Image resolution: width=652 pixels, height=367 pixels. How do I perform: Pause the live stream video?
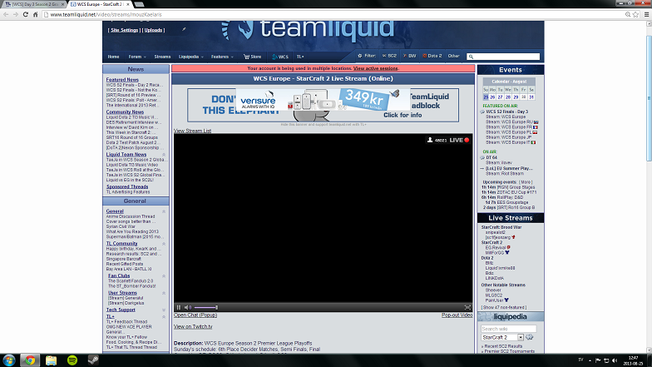[179, 308]
